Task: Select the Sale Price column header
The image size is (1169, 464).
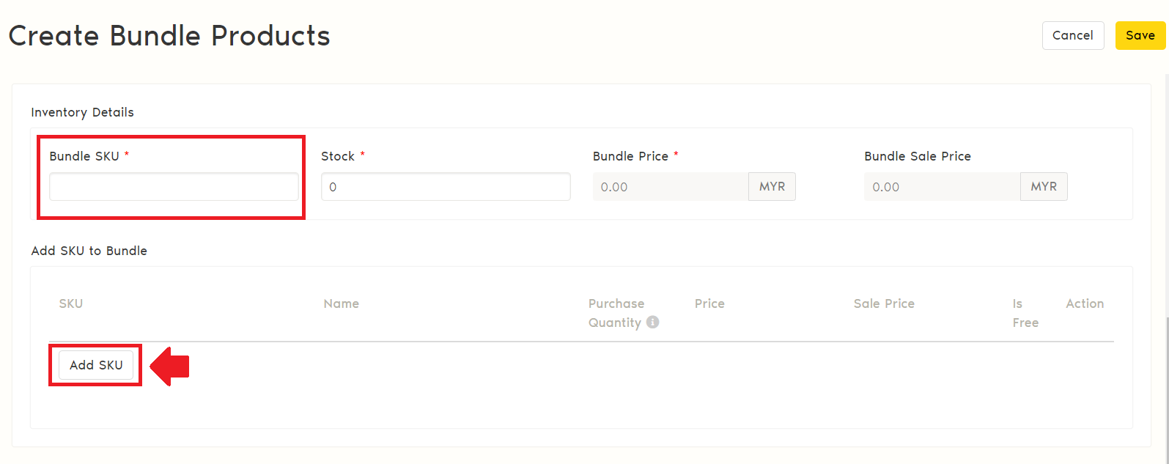Action: click(884, 303)
